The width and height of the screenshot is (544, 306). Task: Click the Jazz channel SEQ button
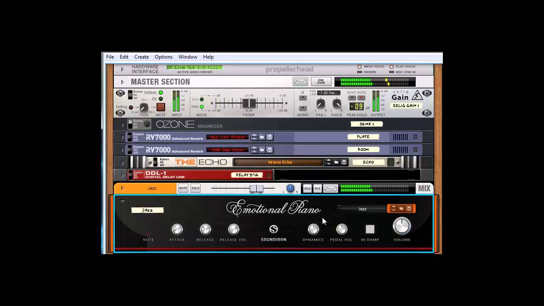click(x=307, y=188)
